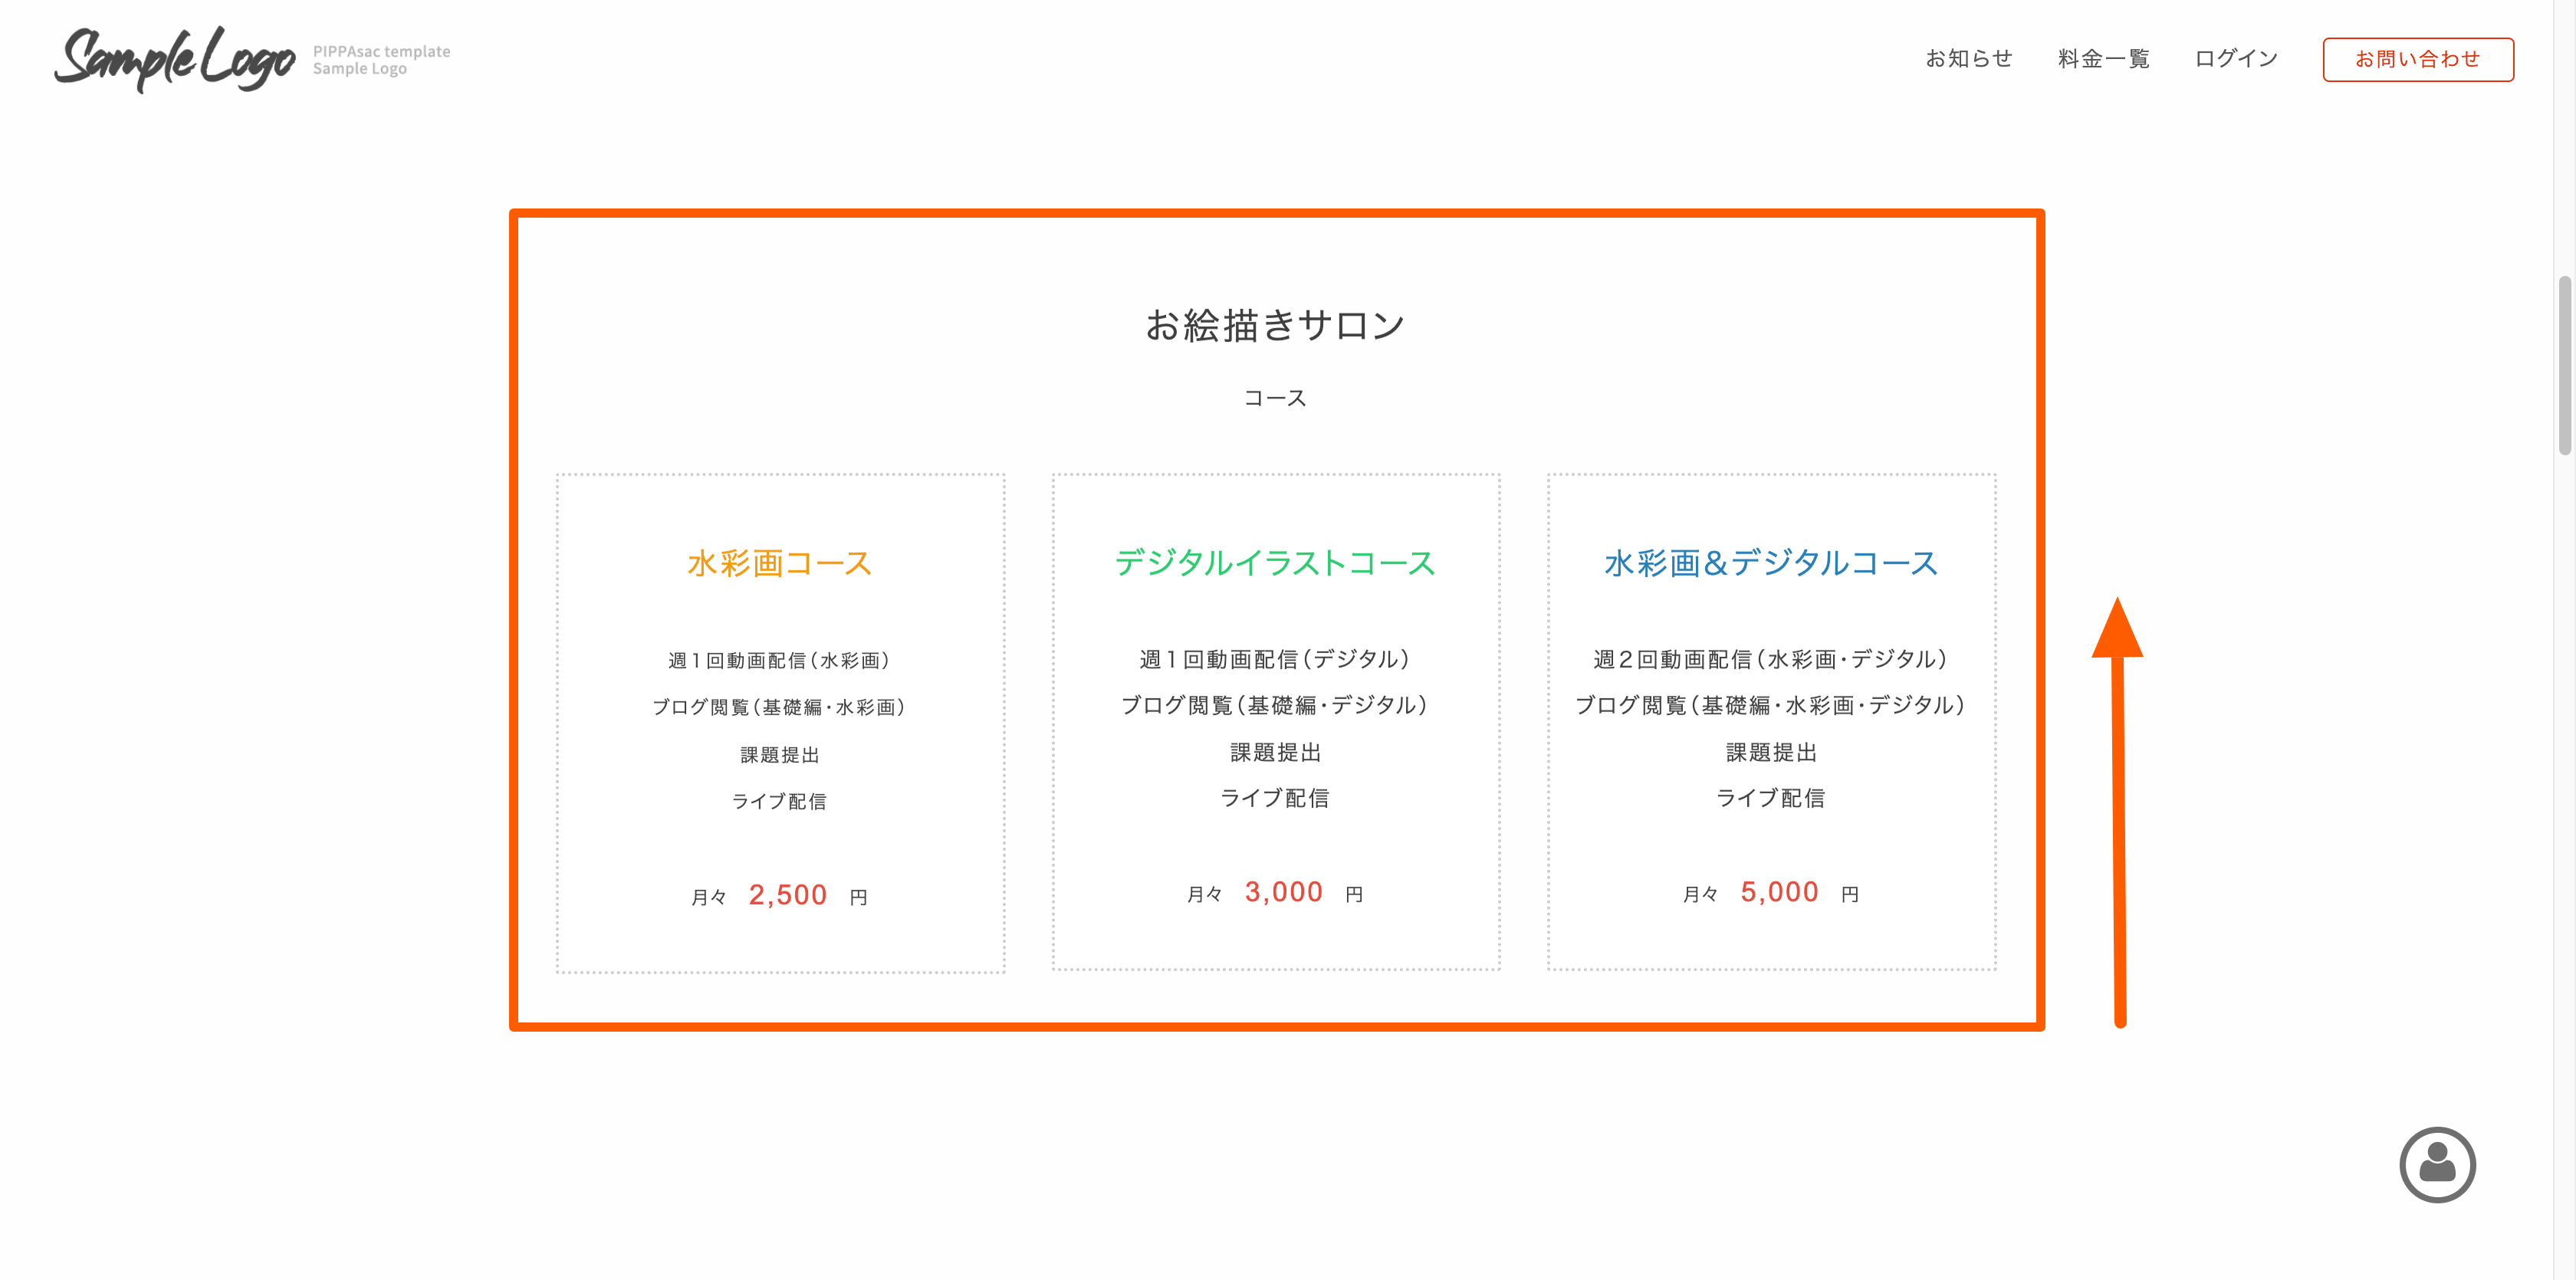Click the orange upward arrow annotation
This screenshot has width=2576, height=1280.
pos(2118,810)
